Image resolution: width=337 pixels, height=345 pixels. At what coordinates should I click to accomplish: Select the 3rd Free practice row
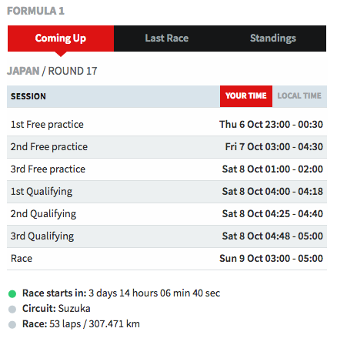click(167, 169)
